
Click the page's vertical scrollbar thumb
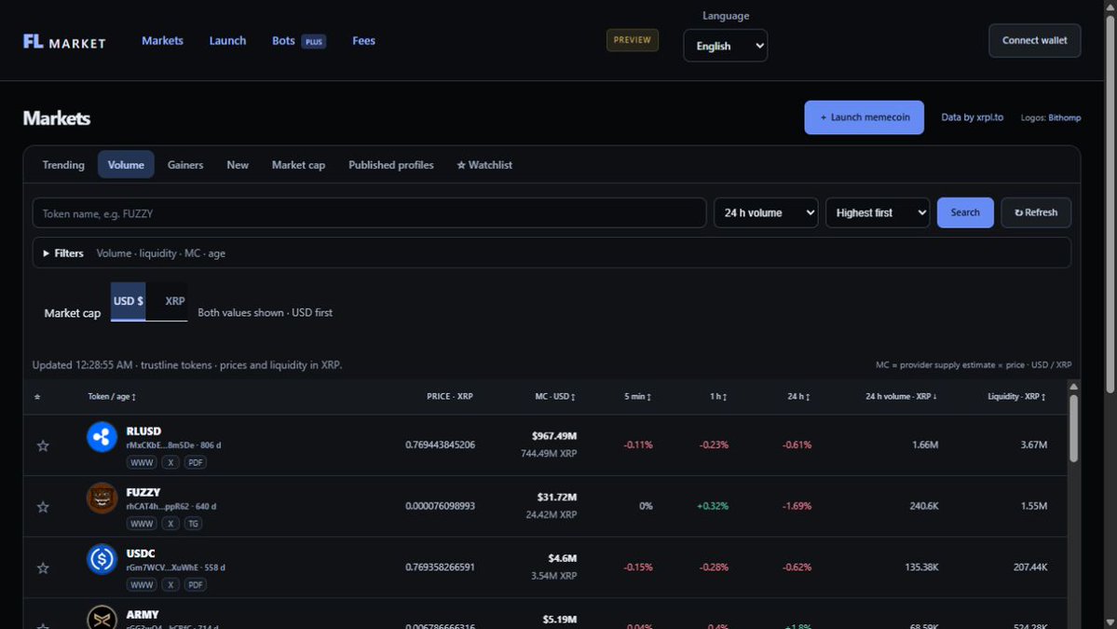[1110, 203]
